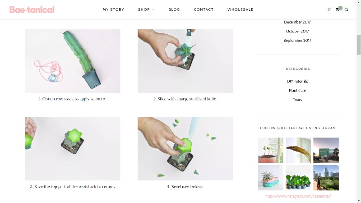Open December 2017 archive link
361x203 pixels.
click(x=297, y=22)
